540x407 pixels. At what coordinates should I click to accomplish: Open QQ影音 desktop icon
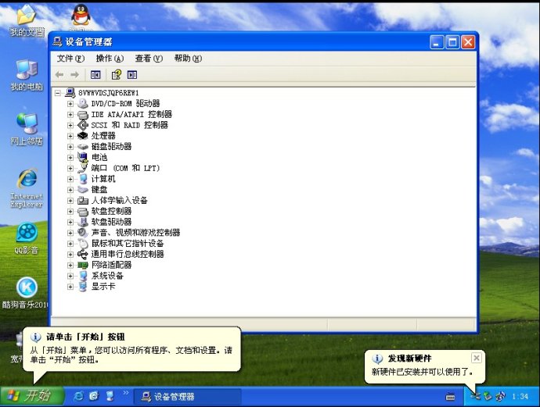point(27,238)
